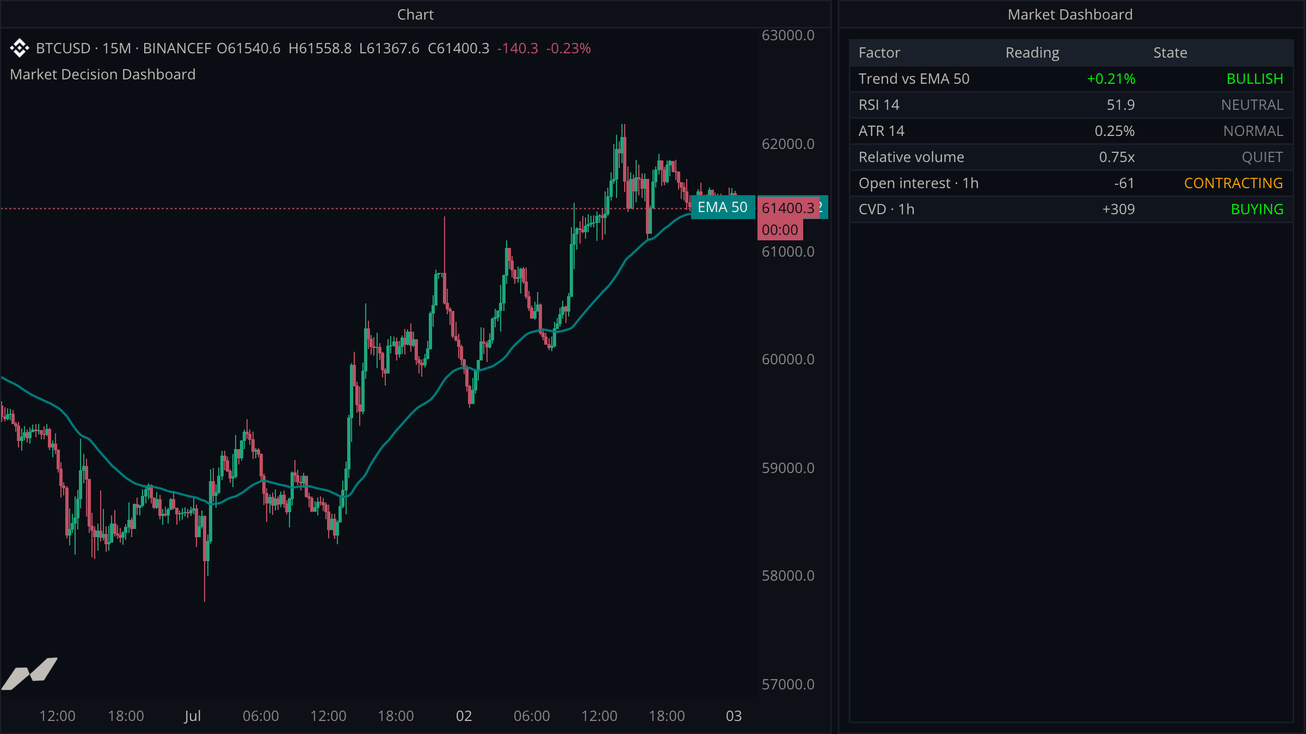
Task: Click the close value C61400.3
Action: pyautogui.click(x=459, y=48)
